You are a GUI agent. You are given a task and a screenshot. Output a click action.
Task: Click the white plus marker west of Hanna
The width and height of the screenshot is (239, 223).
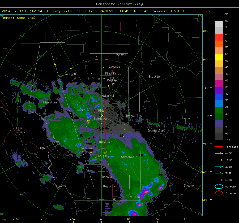tap(150, 107)
